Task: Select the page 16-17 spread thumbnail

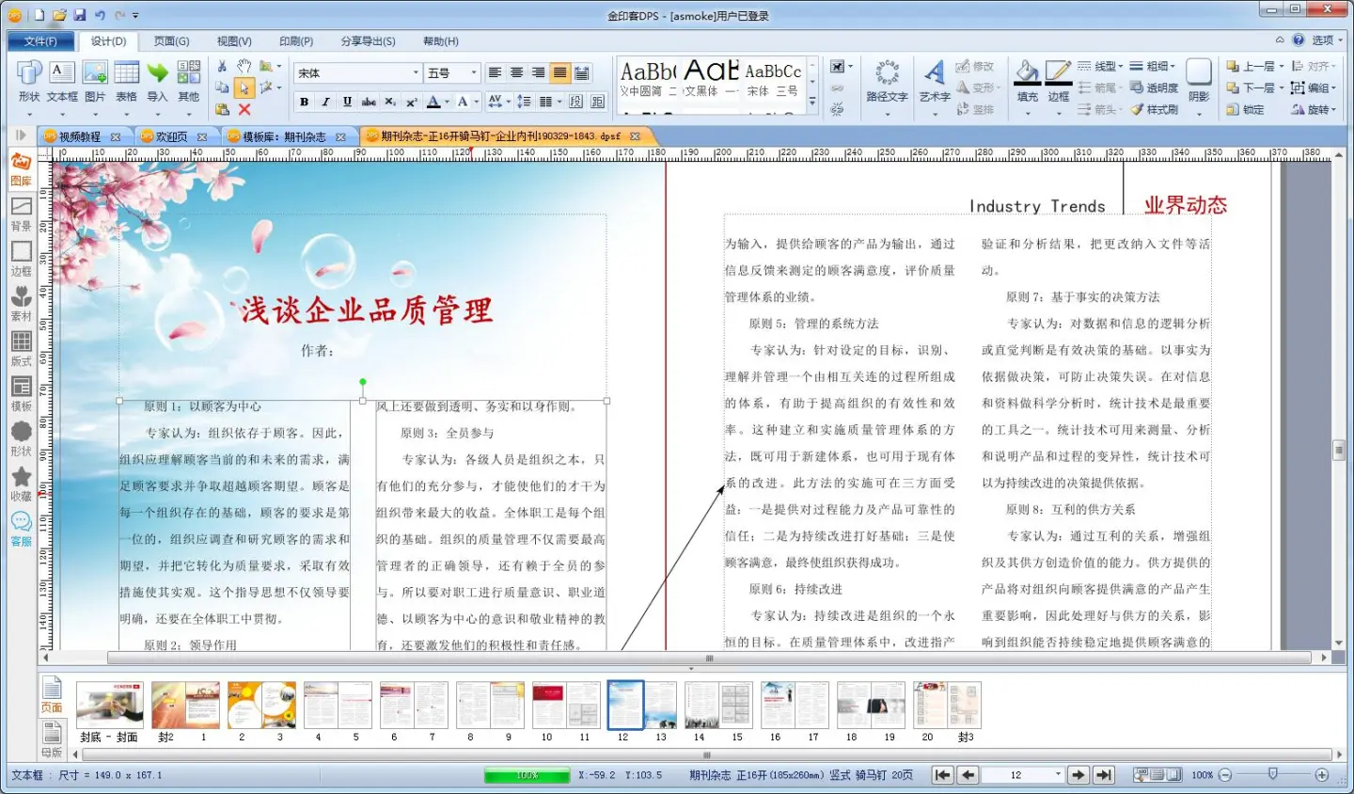Action: [x=795, y=706]
